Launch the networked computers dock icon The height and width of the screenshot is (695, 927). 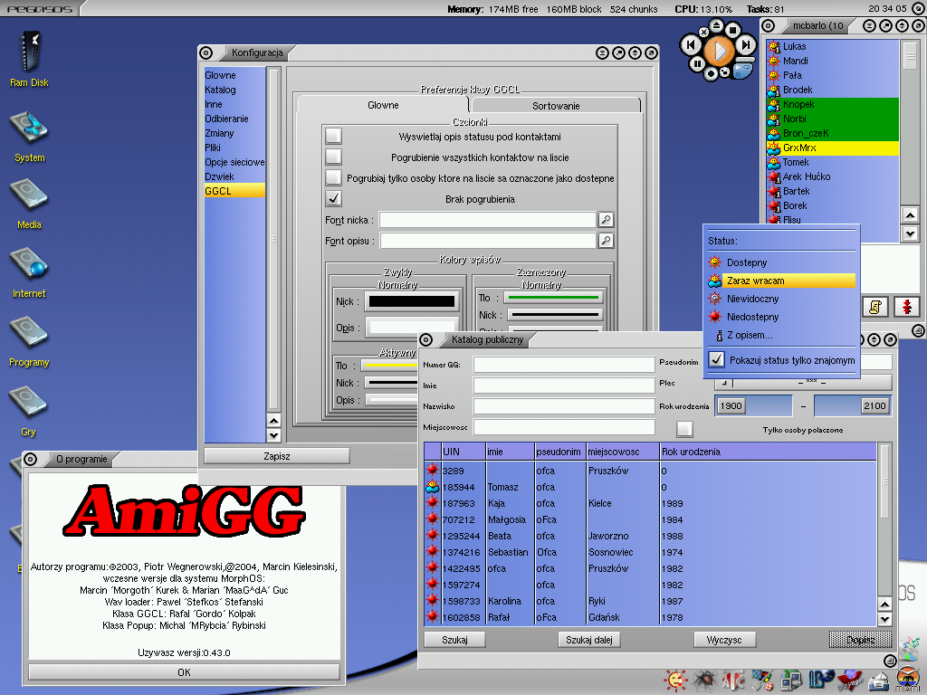[x=791, y=681]
